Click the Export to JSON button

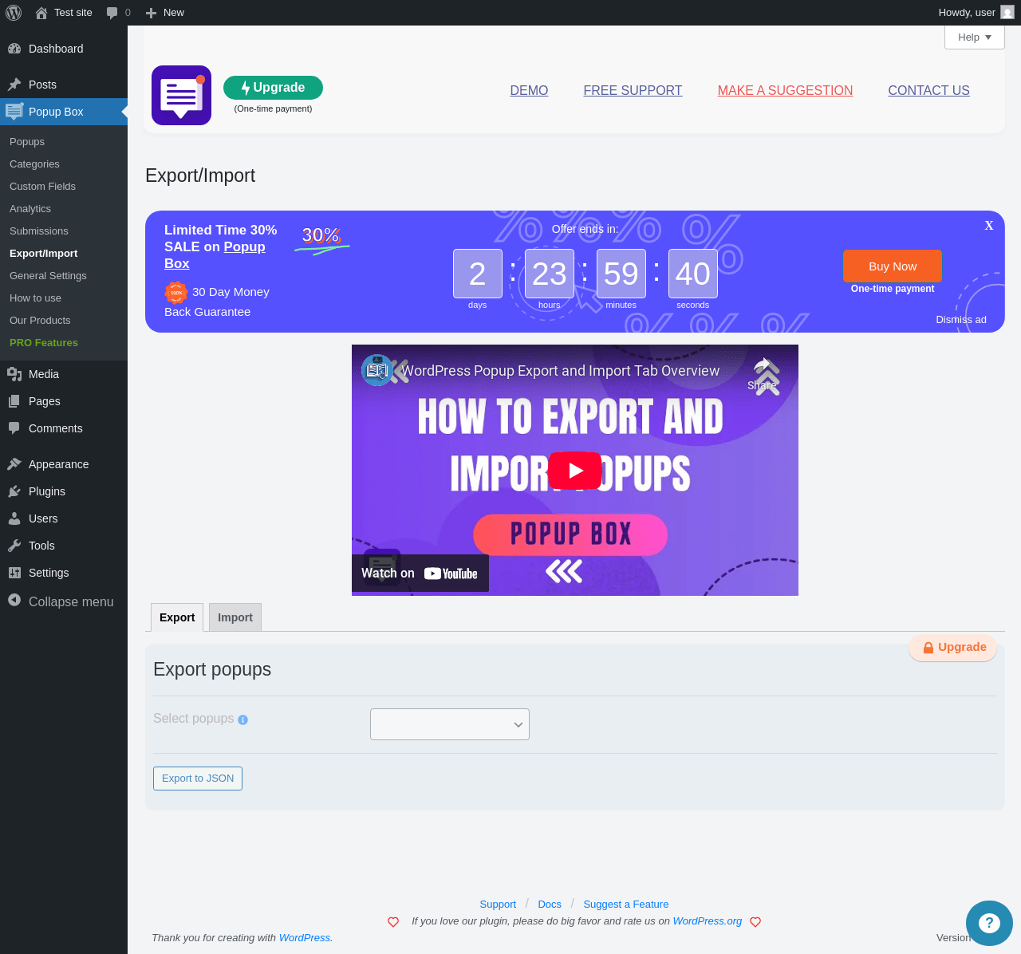198,779
